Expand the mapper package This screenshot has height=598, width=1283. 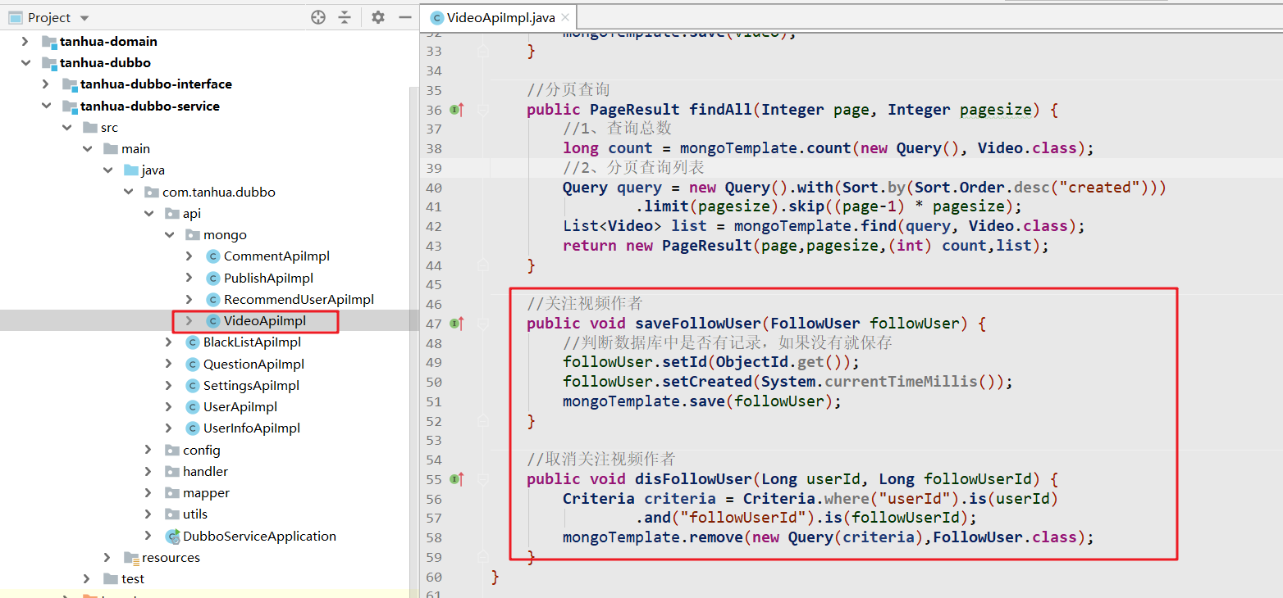point(148,492)
